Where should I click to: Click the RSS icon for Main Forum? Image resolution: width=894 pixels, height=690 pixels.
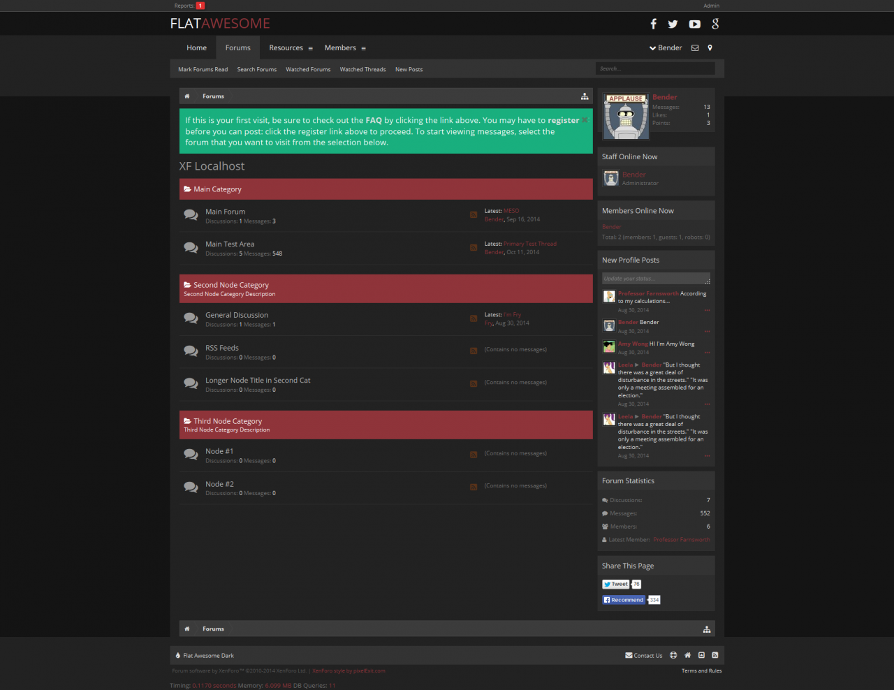coord(474,215)
